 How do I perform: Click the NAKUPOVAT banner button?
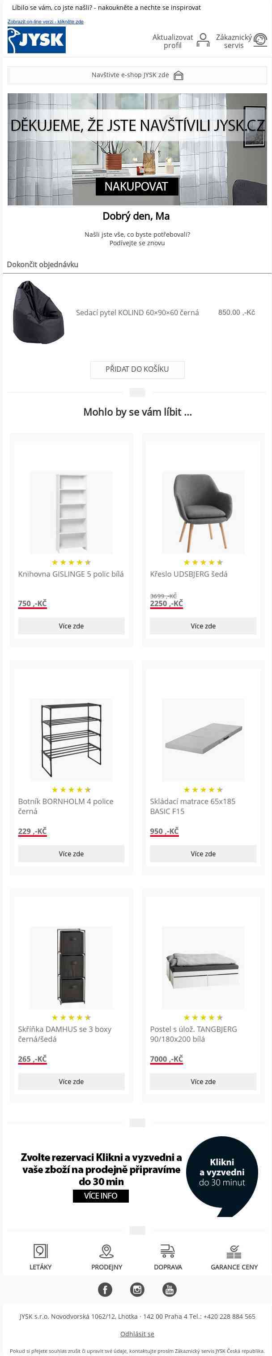[x=136, y=187]
